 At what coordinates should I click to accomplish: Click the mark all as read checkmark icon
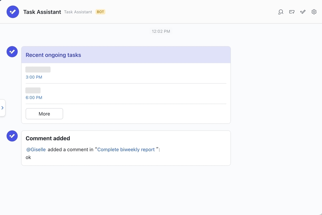(303, 12)
